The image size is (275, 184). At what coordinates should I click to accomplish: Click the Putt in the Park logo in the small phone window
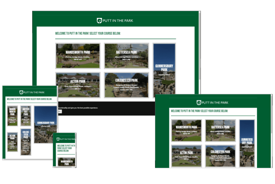click(x=66, y=139)
